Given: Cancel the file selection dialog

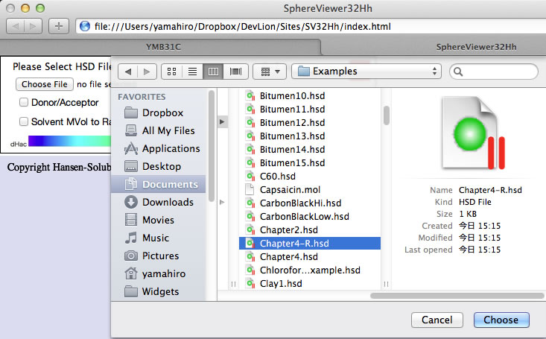Looking at the screenshot, I should pyautogui.click(x=437, y=320).
